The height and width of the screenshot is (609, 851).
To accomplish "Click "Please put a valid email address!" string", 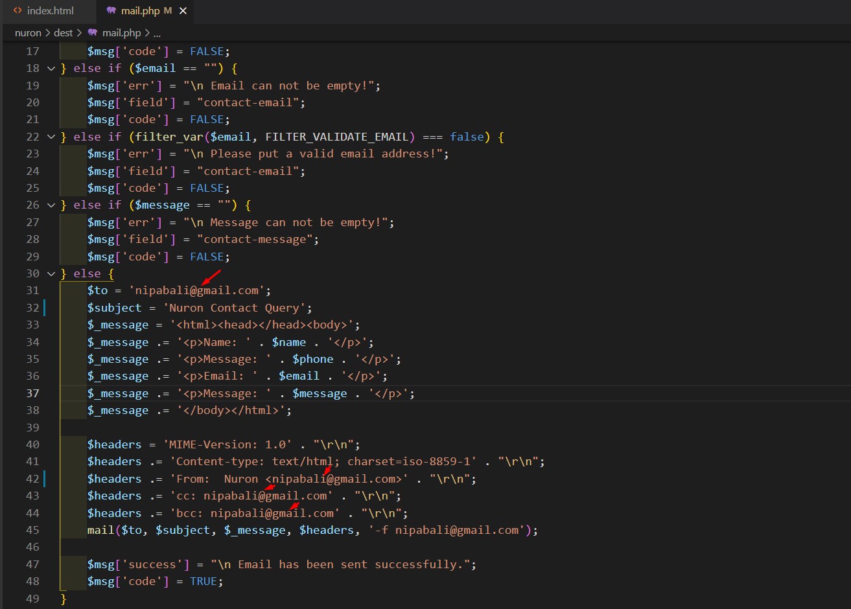I will (313, 154).
